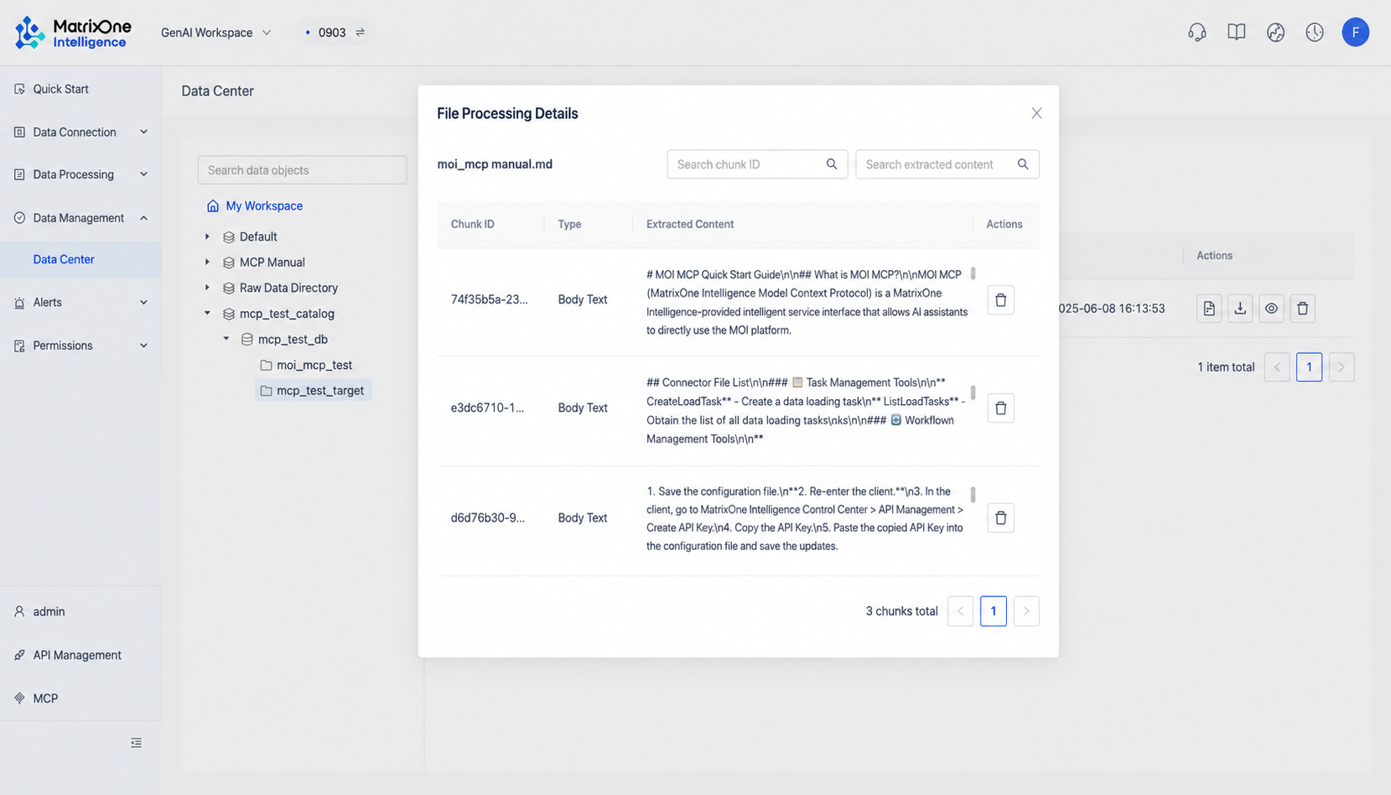
Task: Click the Search extracted content field
Action: coord(947,164)
